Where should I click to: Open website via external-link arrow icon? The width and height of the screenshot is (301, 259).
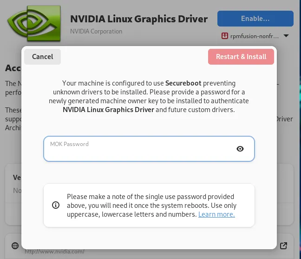point(283,246)
